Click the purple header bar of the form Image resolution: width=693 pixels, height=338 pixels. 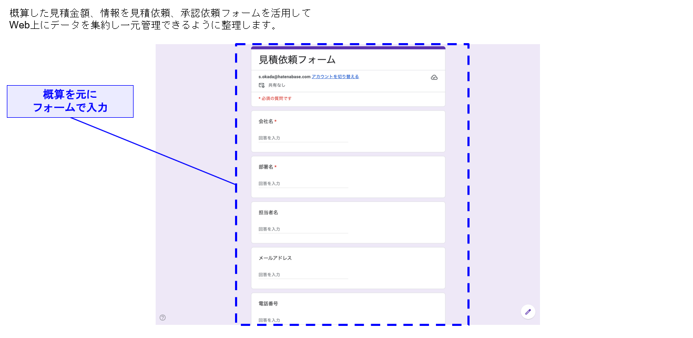pyautogui.click(x=348, y=47)
